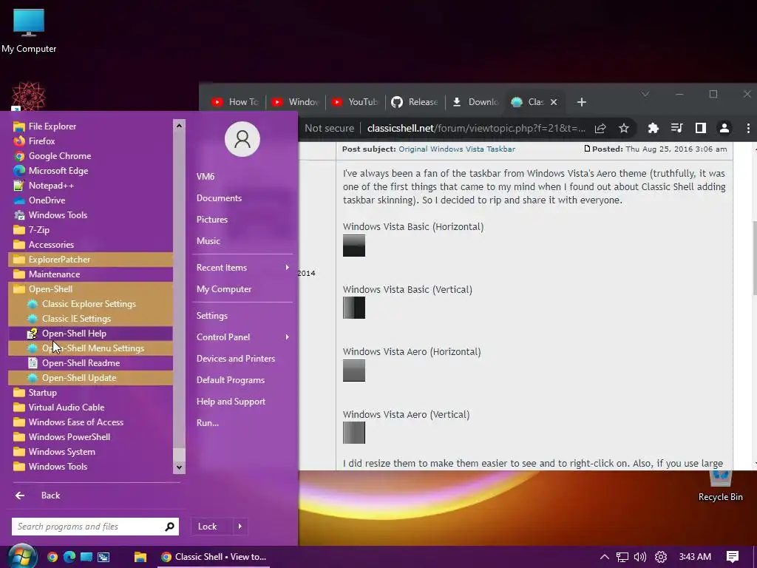This screenshot has height=568, width=757.
Task: Open Chrome three-dot menu
Action: click(748, 128)
